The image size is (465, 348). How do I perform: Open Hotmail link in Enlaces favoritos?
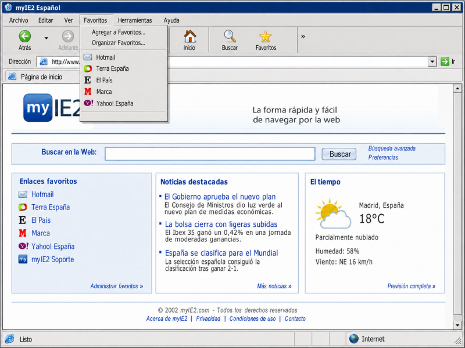pos(42,194)
